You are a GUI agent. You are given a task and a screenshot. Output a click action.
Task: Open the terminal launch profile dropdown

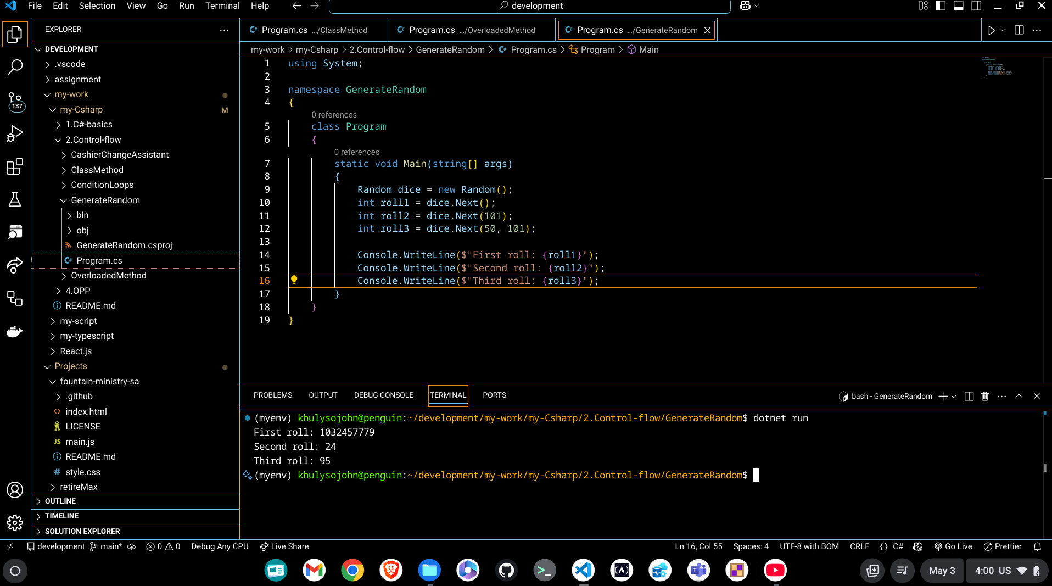(954, 396)
